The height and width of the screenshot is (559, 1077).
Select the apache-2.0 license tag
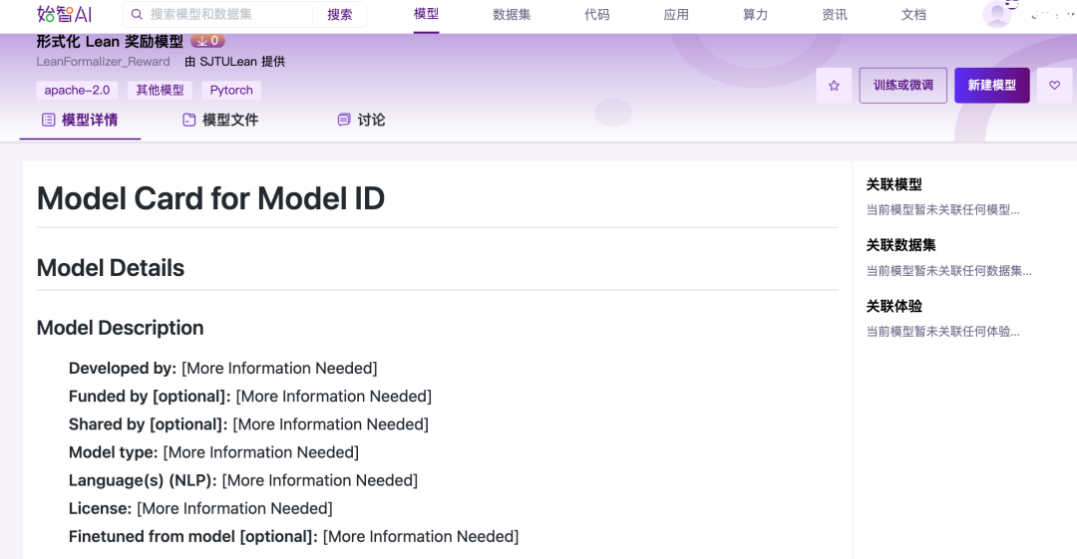point(77,90)
